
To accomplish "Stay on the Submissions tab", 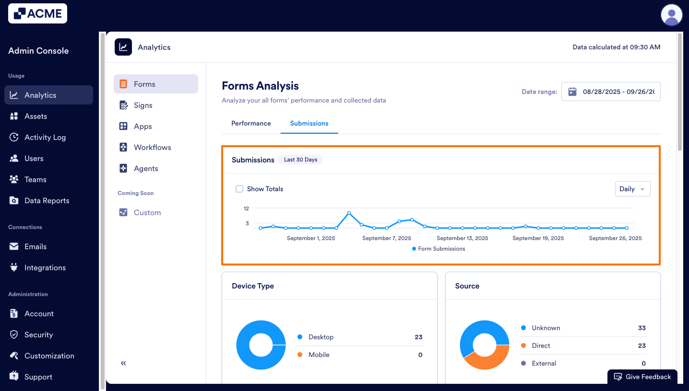I will (x=309, y=123).
